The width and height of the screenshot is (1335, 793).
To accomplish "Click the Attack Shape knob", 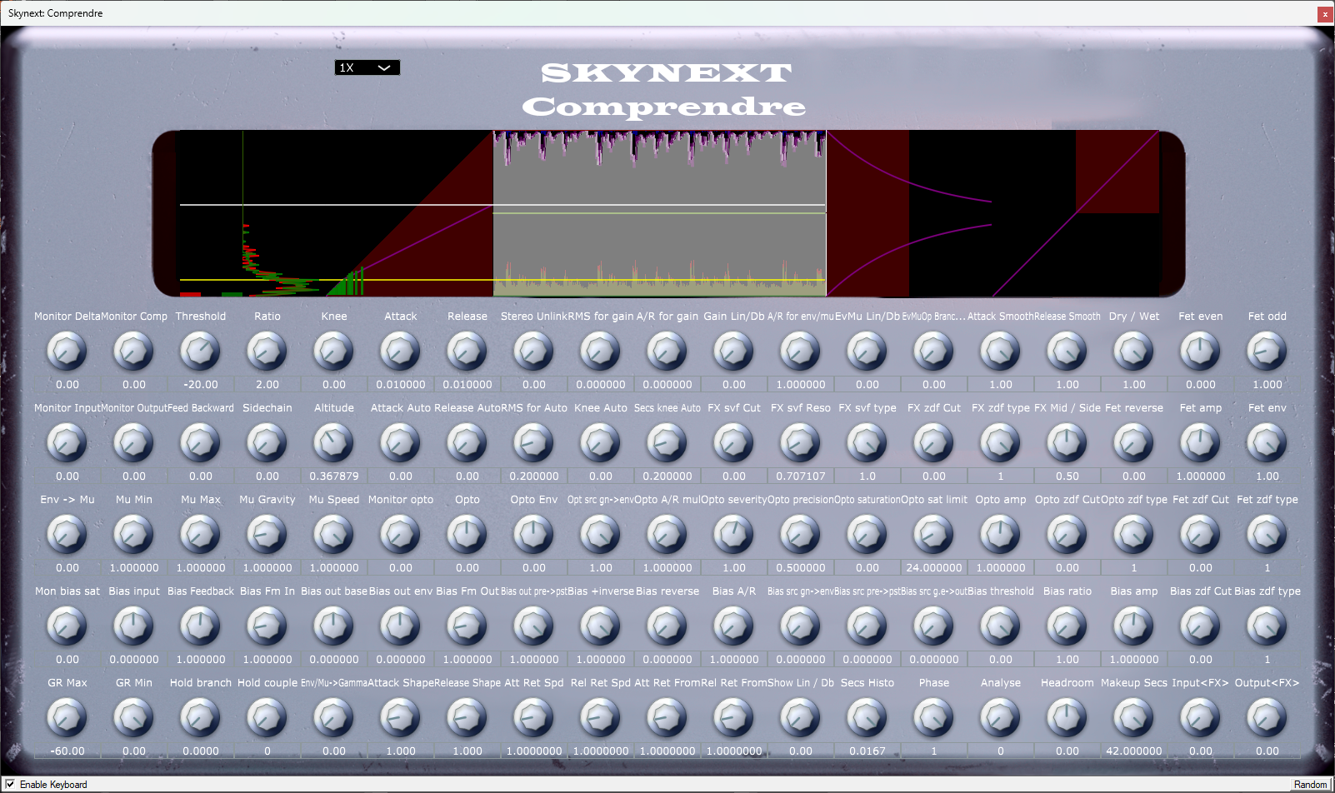I will 400,717.
